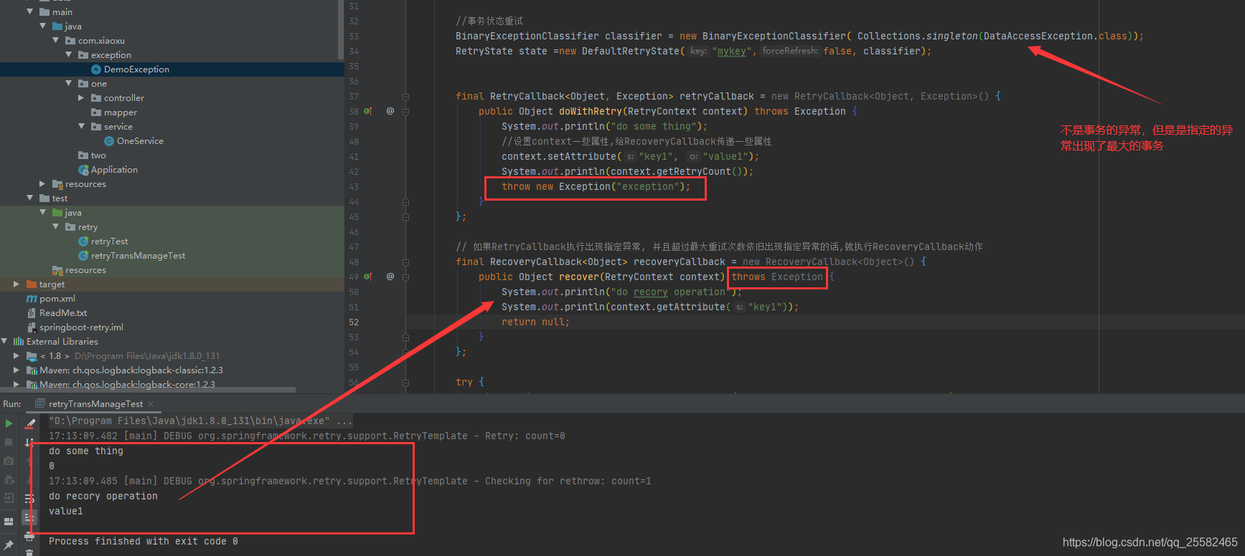The height and width of the screenshot is (556, 1245).
Task: Click the java.exe command line in the console
Action: (x=200, y=421)
